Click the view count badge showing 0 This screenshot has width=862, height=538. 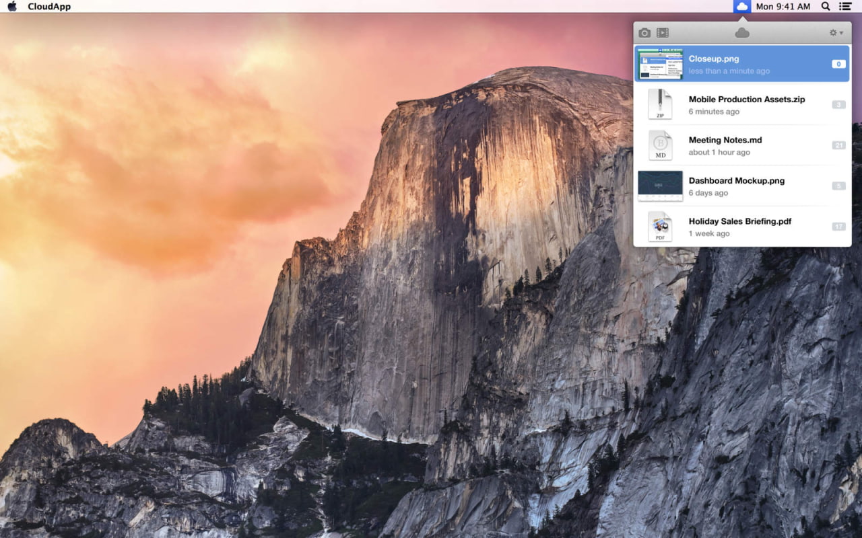coord(838,64)
